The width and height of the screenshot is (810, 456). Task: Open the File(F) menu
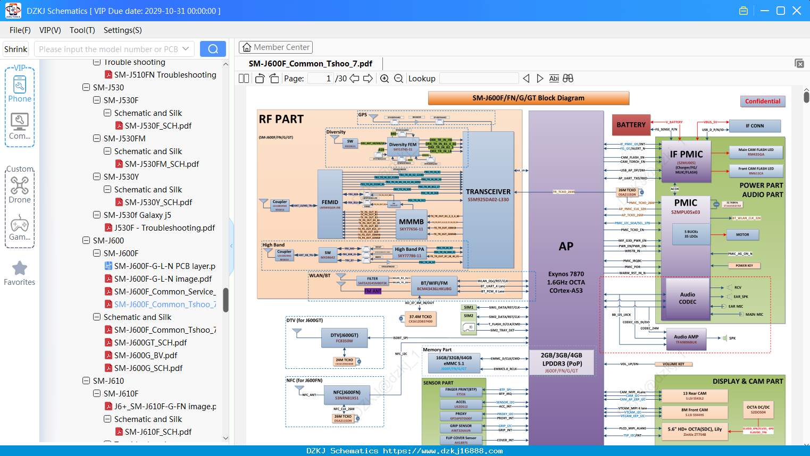[20, 30]
